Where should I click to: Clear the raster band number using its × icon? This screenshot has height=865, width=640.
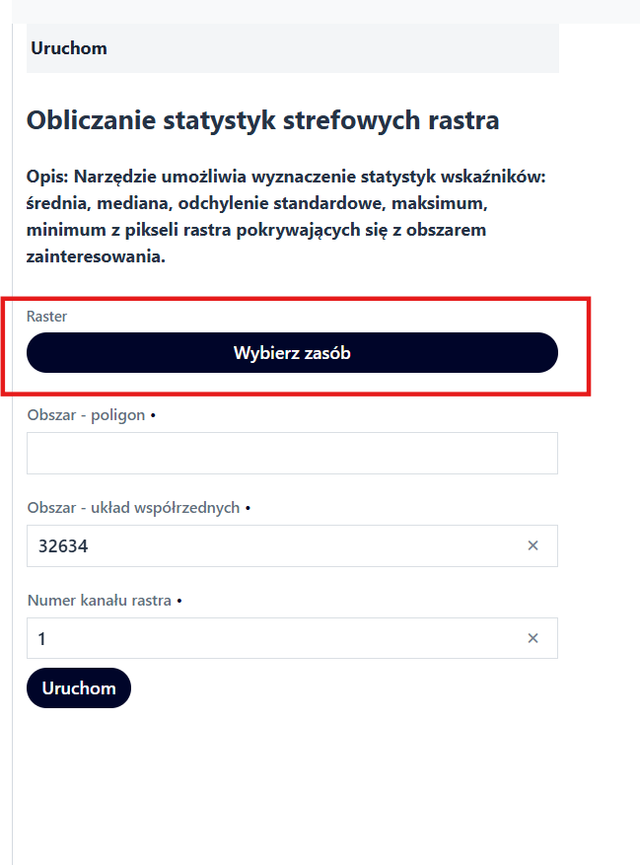(x=533, y=638)
